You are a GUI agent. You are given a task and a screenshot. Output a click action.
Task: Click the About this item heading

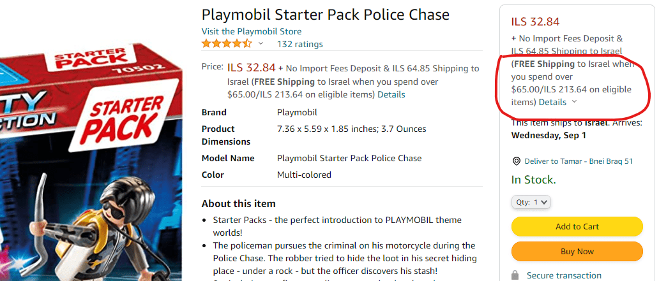(239, 204)
